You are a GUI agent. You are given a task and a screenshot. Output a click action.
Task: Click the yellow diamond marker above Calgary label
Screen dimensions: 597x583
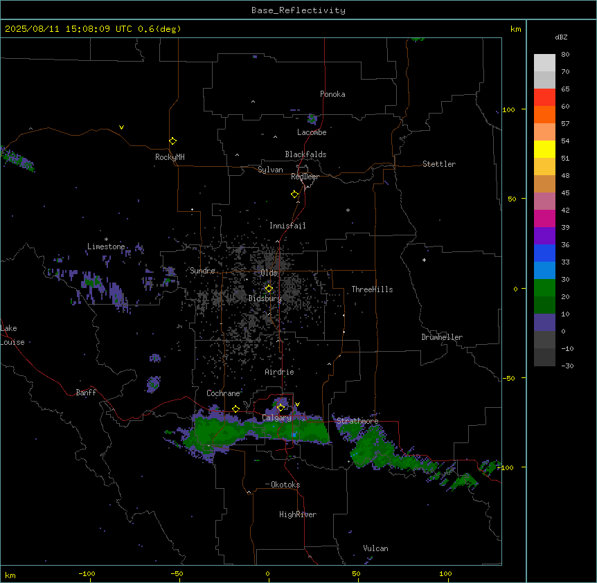point(280,408)
